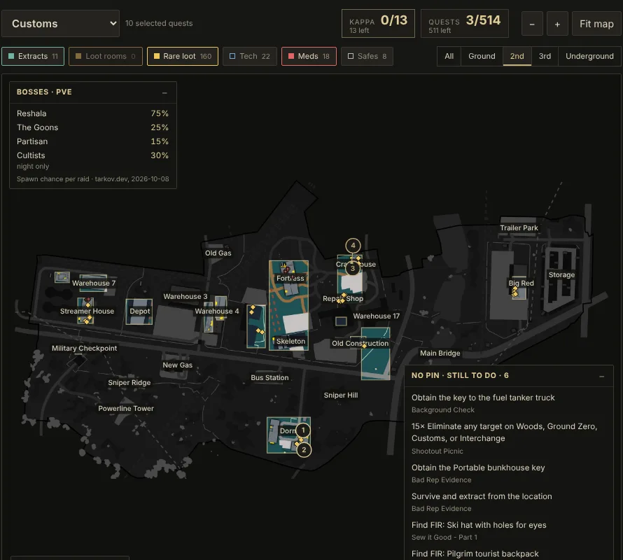Click the Warehouse 17 map label
The height and width of the screenshot is (560, 623).
tap(377, 316)
